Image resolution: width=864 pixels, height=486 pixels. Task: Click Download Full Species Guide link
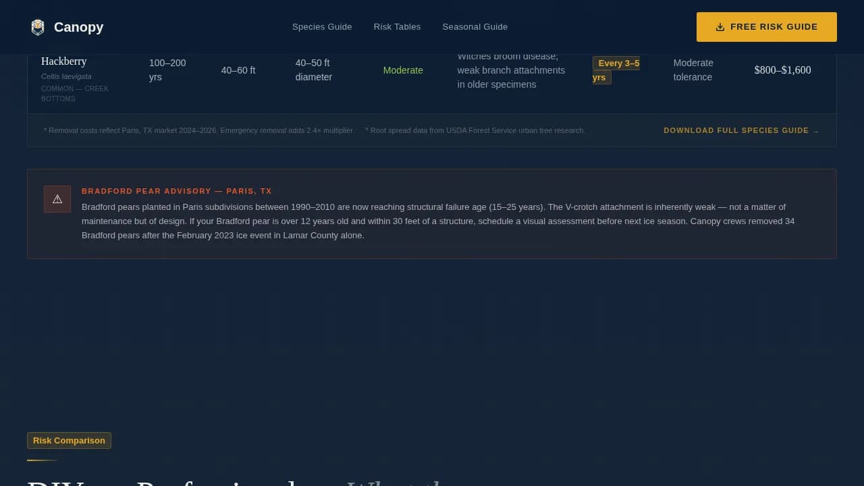[741, 130]
